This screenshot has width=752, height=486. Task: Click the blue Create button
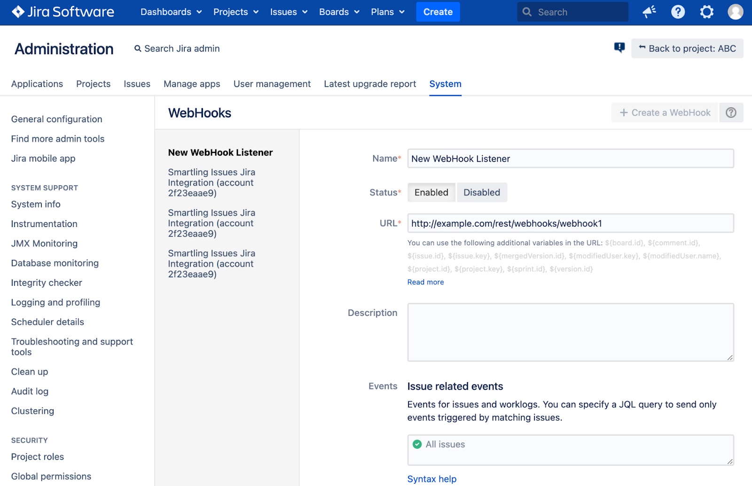[438, 12]
